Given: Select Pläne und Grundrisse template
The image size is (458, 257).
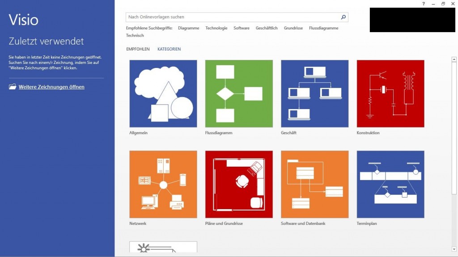Looking at the screenshot, I should [239, 184].
